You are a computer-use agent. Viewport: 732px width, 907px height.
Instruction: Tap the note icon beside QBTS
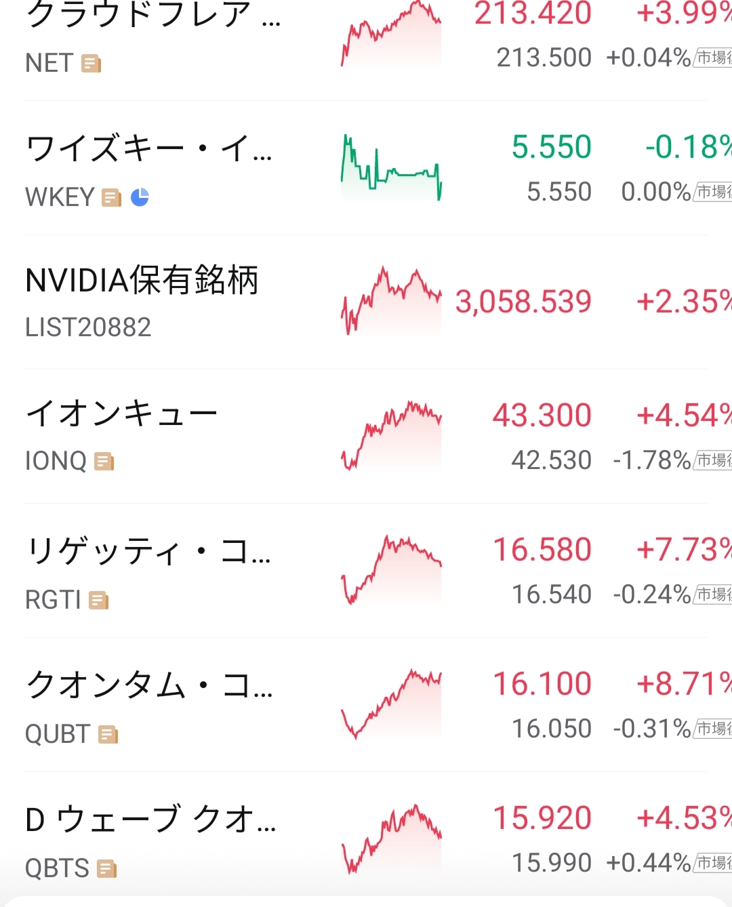(106, 869)
